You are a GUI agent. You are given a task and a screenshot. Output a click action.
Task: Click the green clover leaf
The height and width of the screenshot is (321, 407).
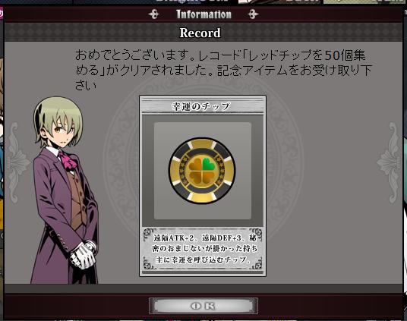(210, 165)
